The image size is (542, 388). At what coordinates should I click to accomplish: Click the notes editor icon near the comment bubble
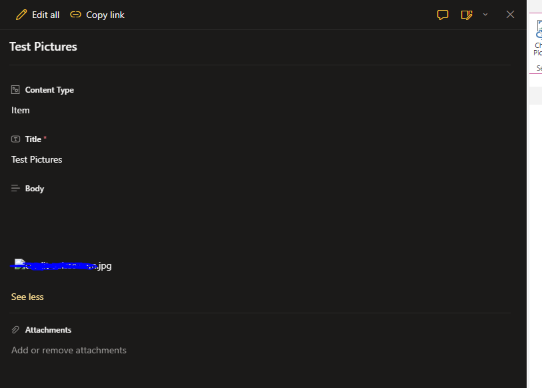coord(466,14)
